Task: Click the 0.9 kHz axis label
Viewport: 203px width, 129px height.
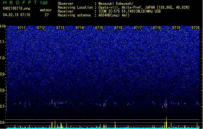Action: [3, 74]
